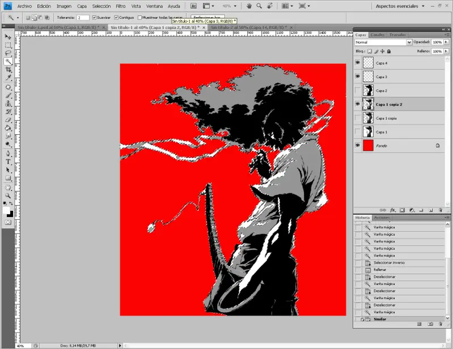Screen dimensions: 453x349
Task: Lock transparent pixels in the Bloq. row
Action: pos(370,52)
